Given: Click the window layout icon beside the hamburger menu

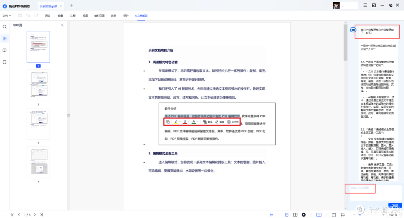Looking at the screenshot, I should [374, 5].
